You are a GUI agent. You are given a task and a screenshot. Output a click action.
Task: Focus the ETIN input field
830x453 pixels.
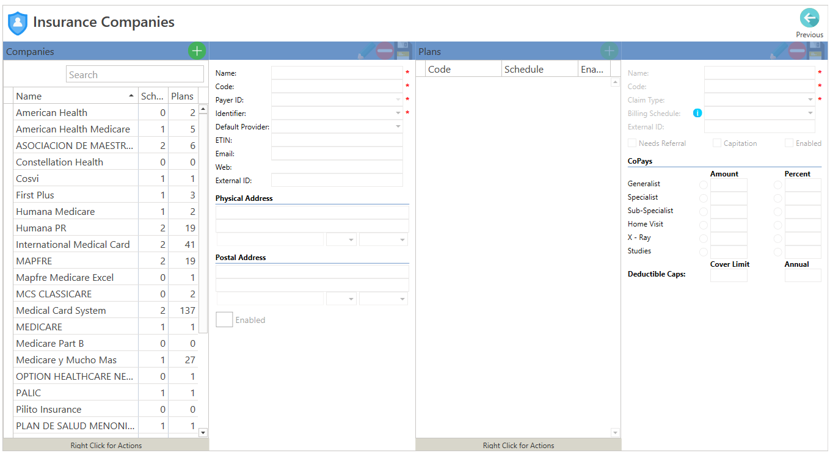pyautogui.click(x=337, y=140)
